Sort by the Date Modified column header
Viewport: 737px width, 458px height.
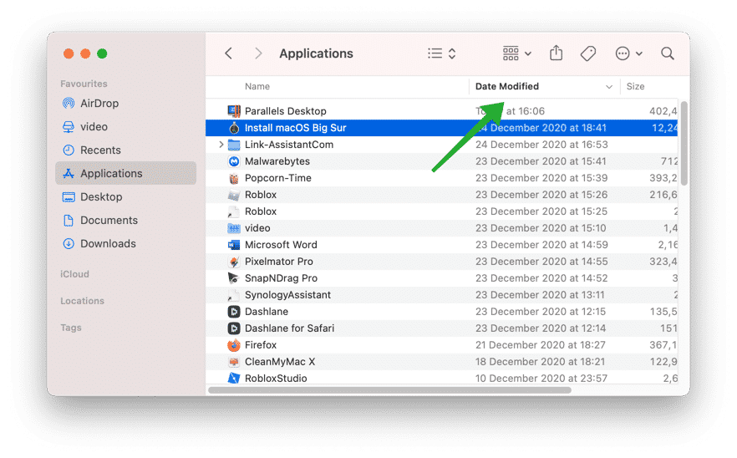pyautogui.click(x=506, y=87)
